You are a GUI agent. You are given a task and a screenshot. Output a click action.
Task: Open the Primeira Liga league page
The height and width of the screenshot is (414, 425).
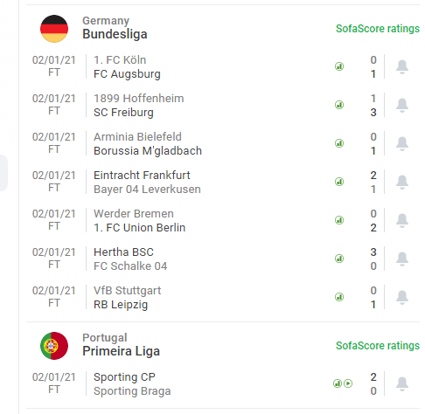click(121, 351)
